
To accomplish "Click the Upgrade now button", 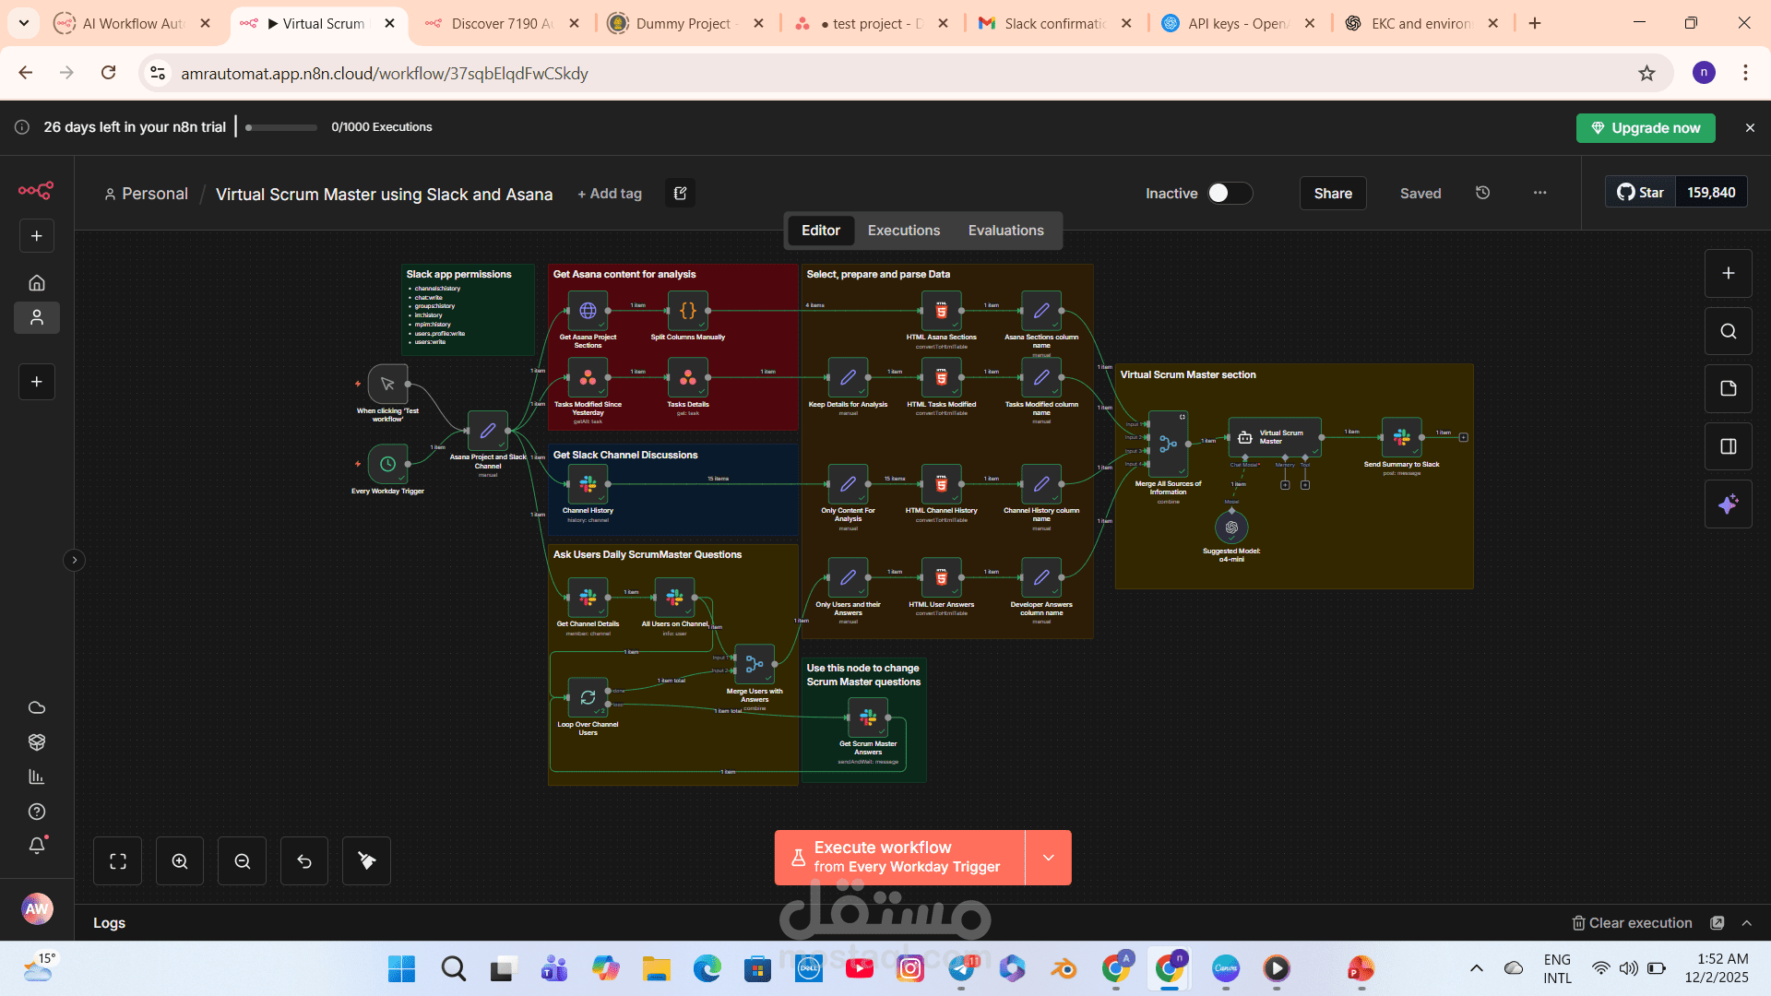I will coord(1646,128).
